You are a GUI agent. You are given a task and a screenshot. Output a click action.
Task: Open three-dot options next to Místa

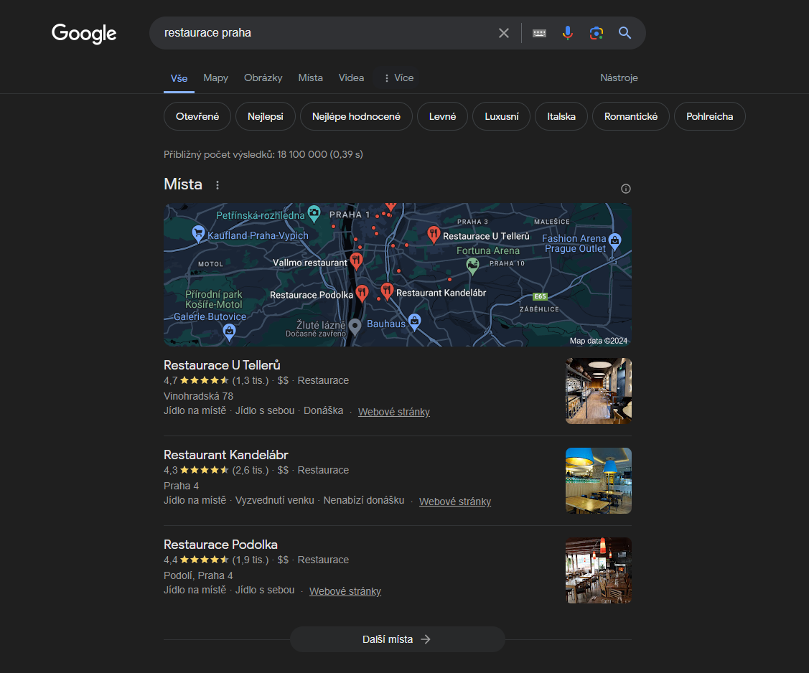pyautogui.click(x=218, y=185)
